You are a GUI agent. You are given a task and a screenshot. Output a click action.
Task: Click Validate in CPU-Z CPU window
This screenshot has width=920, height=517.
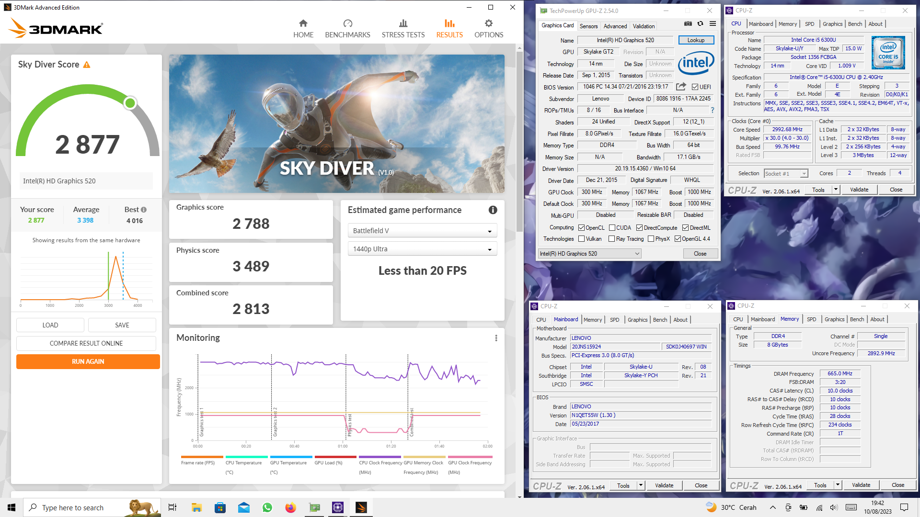859,190
